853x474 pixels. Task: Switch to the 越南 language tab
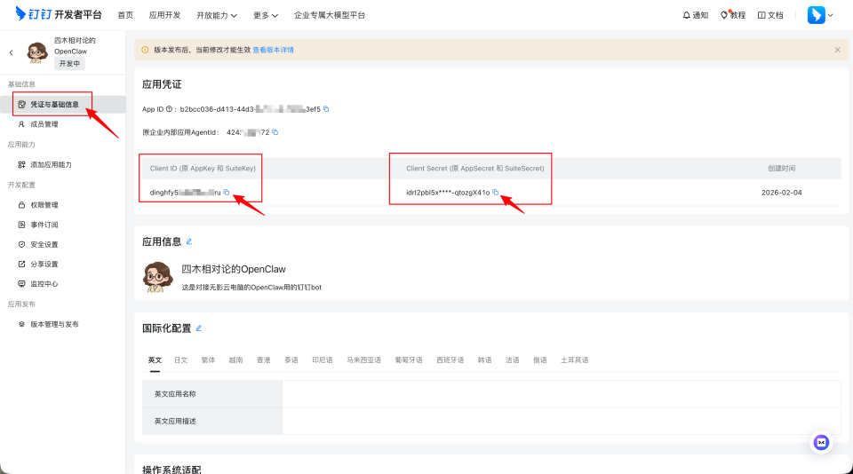(x=236, y=359)
